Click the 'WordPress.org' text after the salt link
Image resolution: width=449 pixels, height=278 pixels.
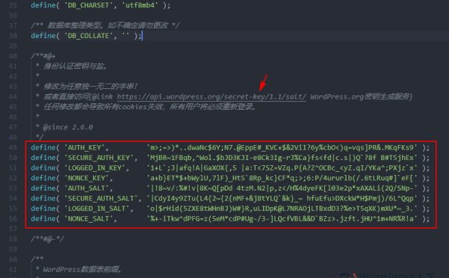coord(337,96)
